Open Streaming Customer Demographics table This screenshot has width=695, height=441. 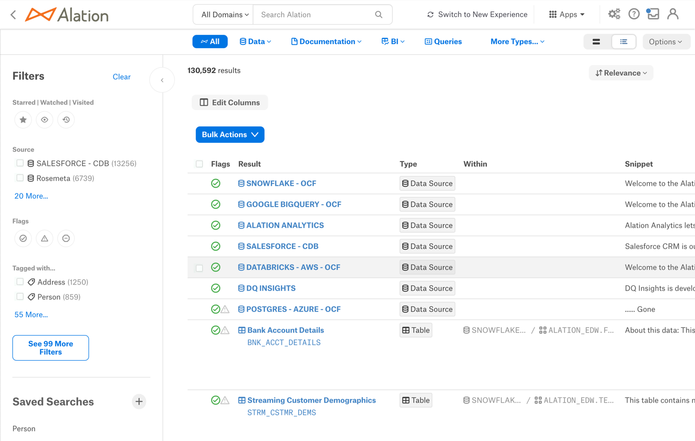coord(312,400)
